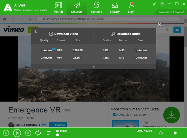Click Julius Horsthuis avatar
Viewport: 187px width, 138px height.
[x=11, y=124]
